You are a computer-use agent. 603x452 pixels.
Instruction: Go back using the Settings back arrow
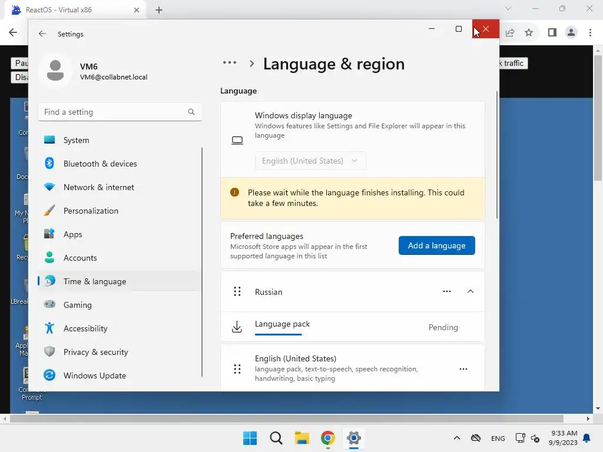(42, 34)
